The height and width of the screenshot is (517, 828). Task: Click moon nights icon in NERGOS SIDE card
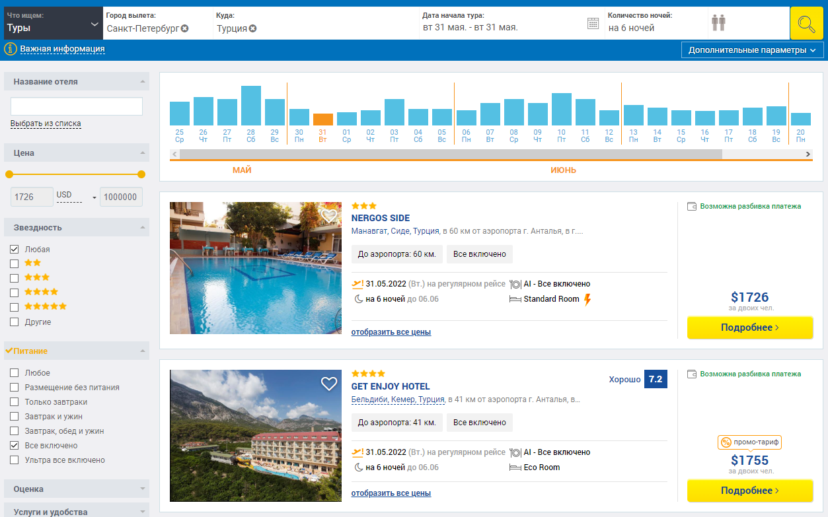[x=359, y=299]
